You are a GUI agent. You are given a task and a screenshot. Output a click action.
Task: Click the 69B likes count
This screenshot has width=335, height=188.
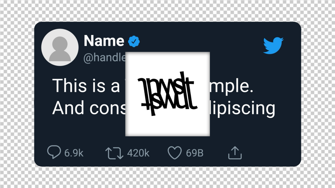click(x=195, y=153)
